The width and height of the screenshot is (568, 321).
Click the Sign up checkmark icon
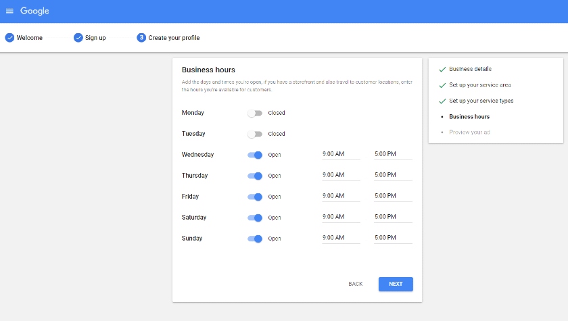(x=78, y=38)
